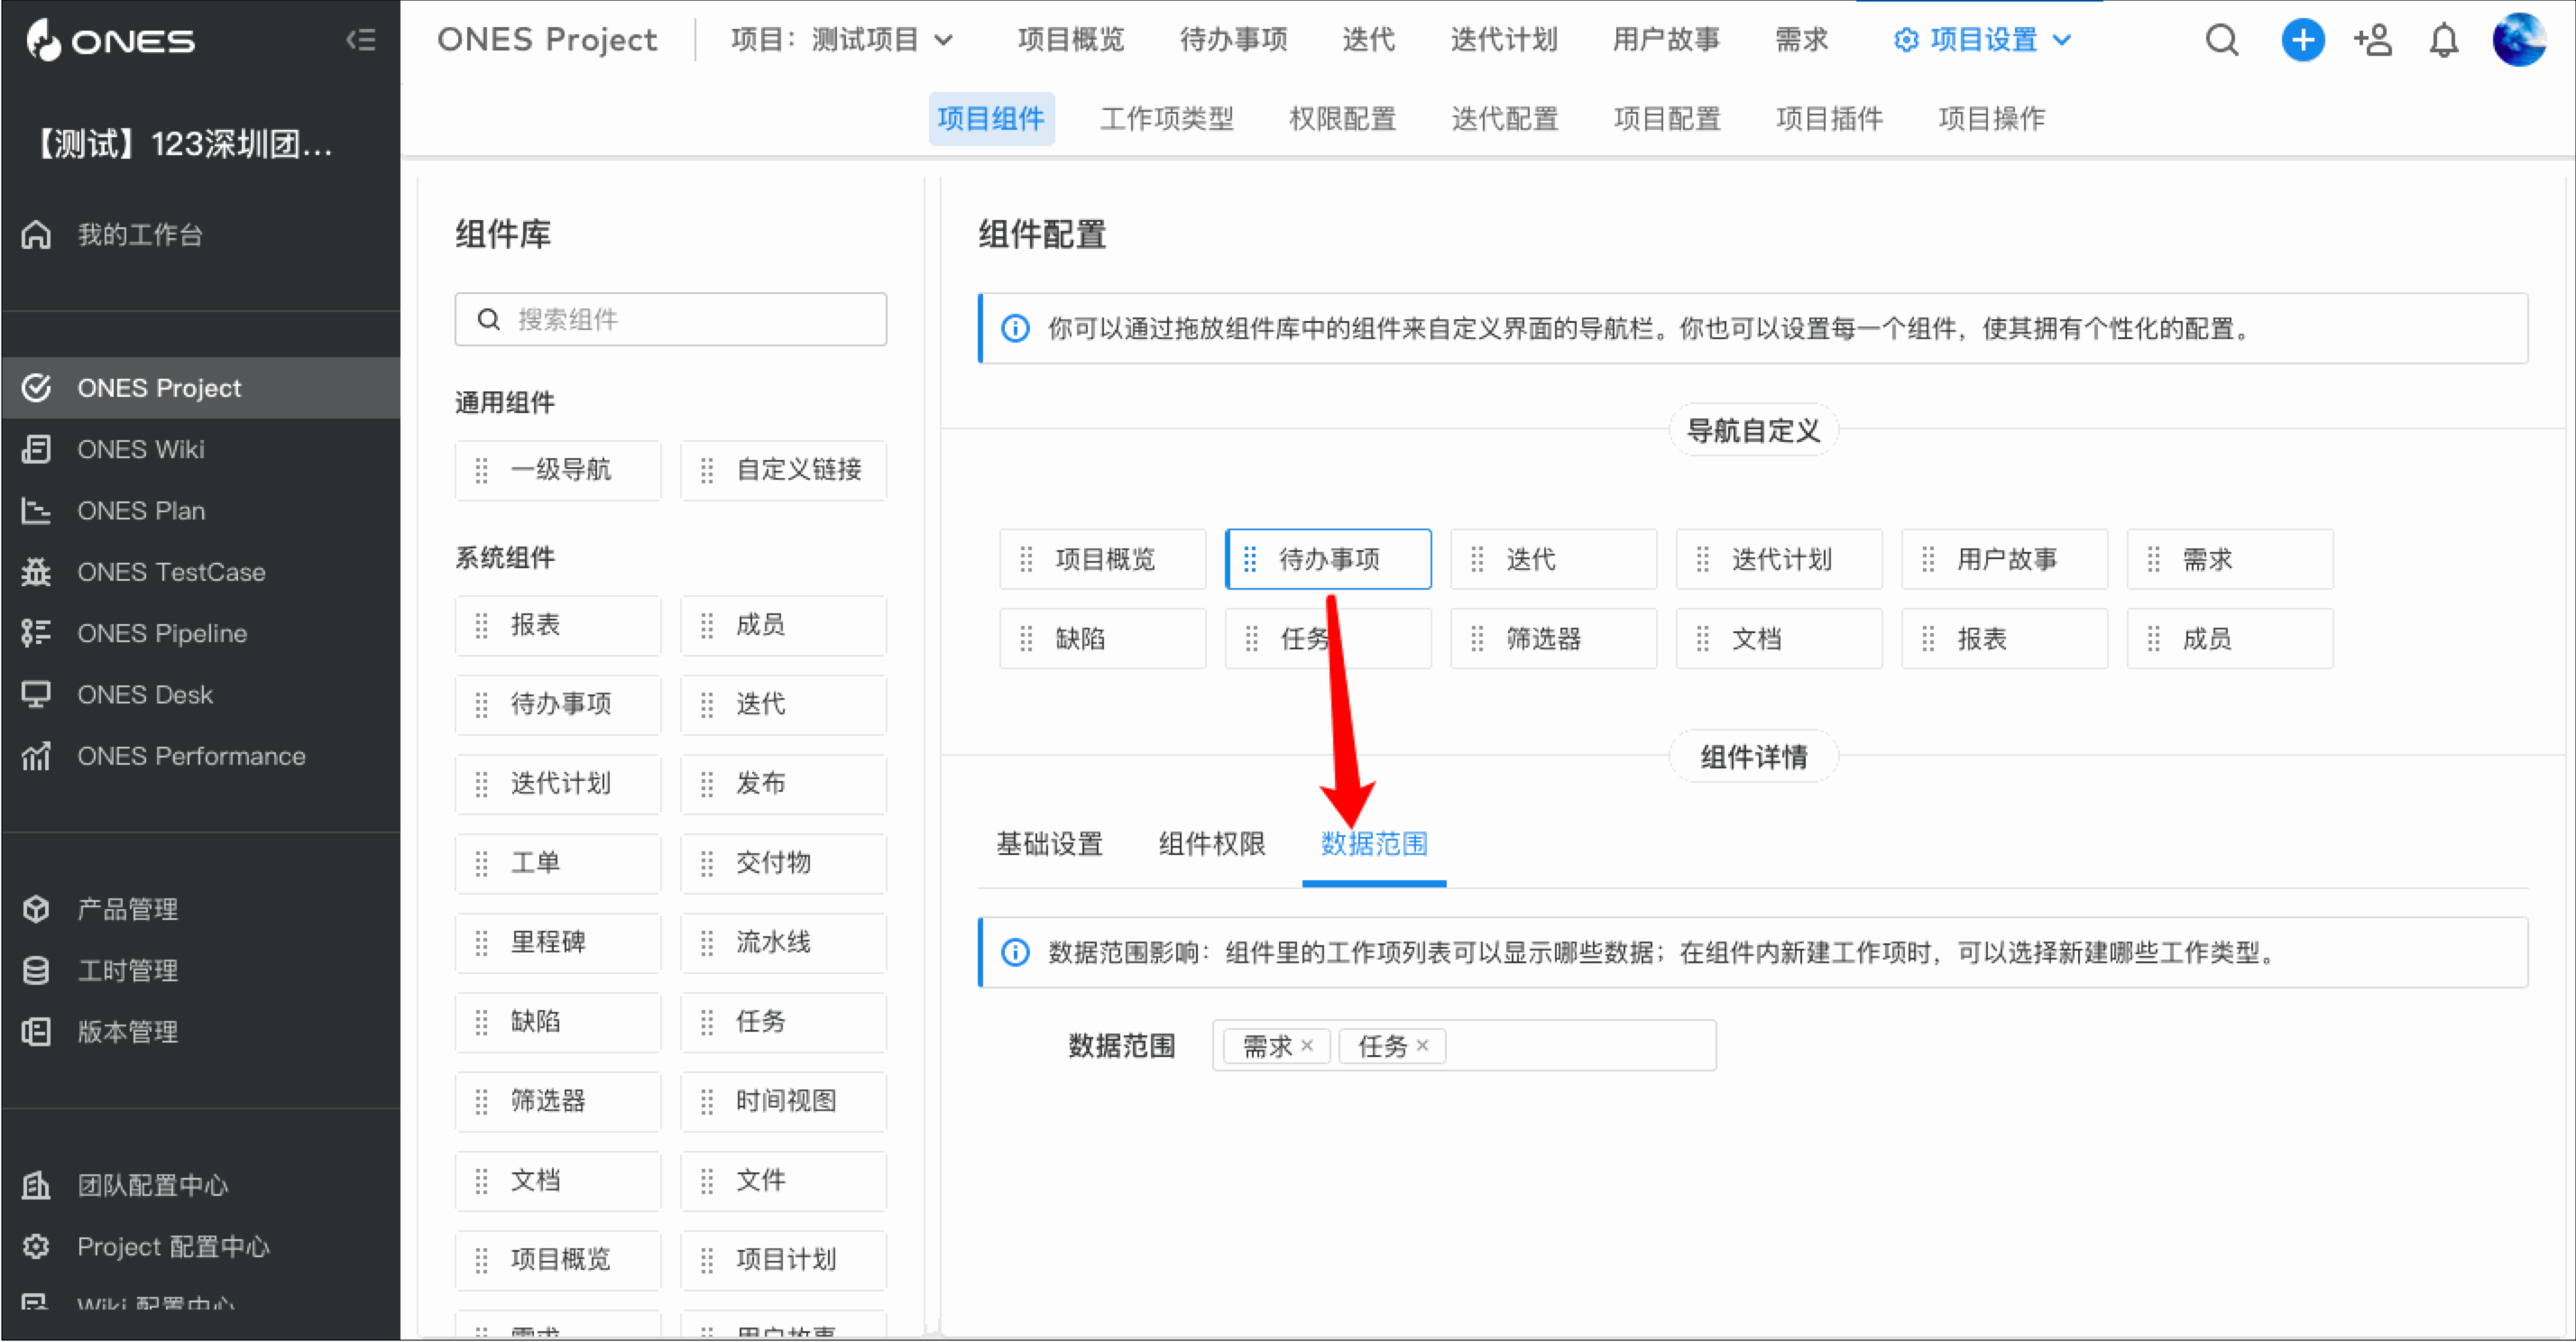Select 发布 component in the library

click(783, 784)
